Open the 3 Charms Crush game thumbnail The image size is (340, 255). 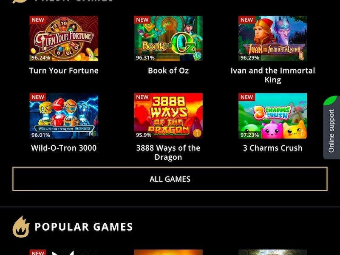(x=273, y=116)
